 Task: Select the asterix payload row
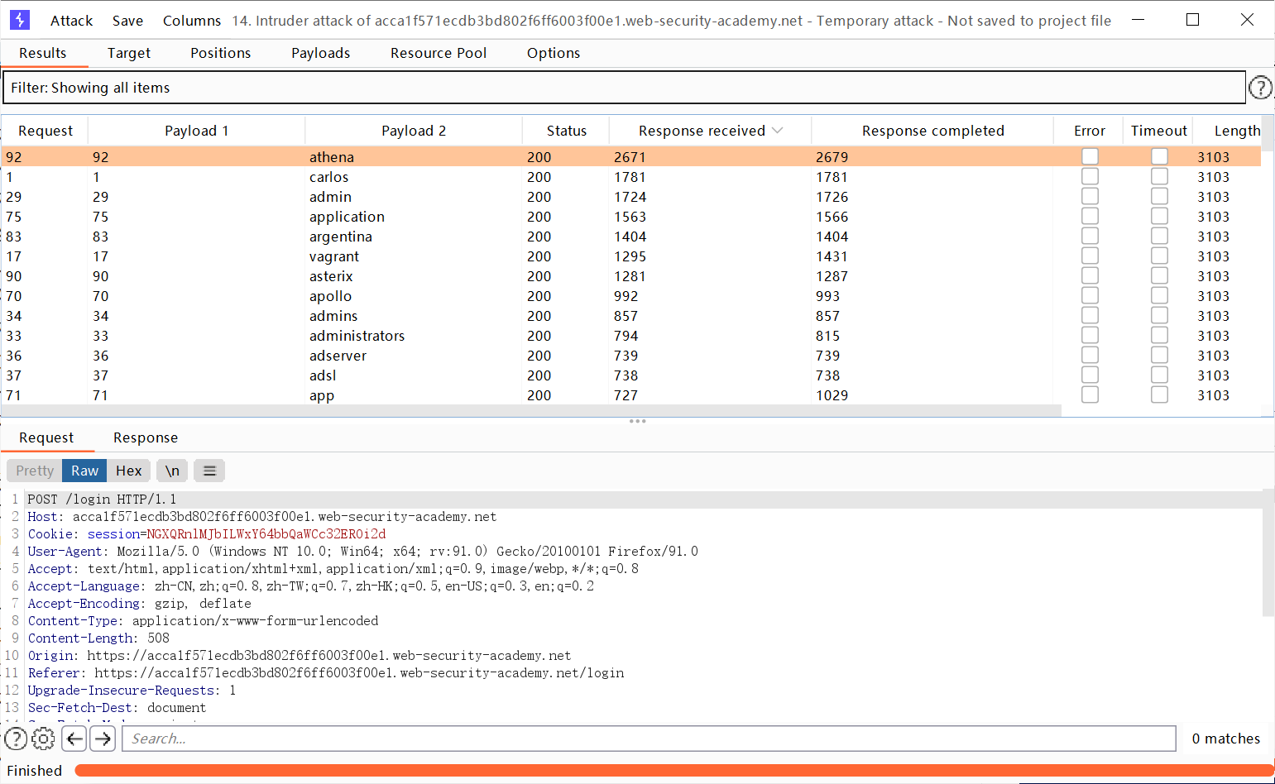point(630,275)
